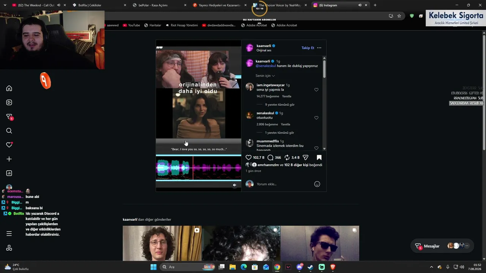Repost the video with the repost icon
The height and width of the screenshot is (273, 486).
(287, 157)
